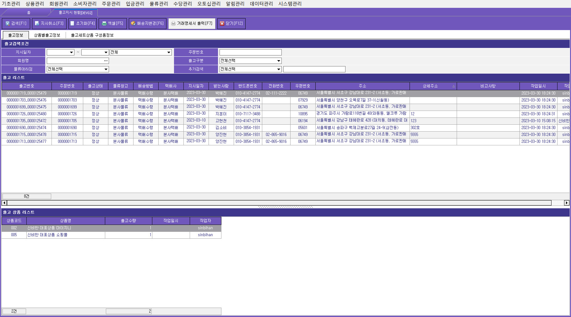This screenshot has height=317, width=571.
Task: Switch to 출고세트상품 구성품정보 tab
Action: coord(92,35)
